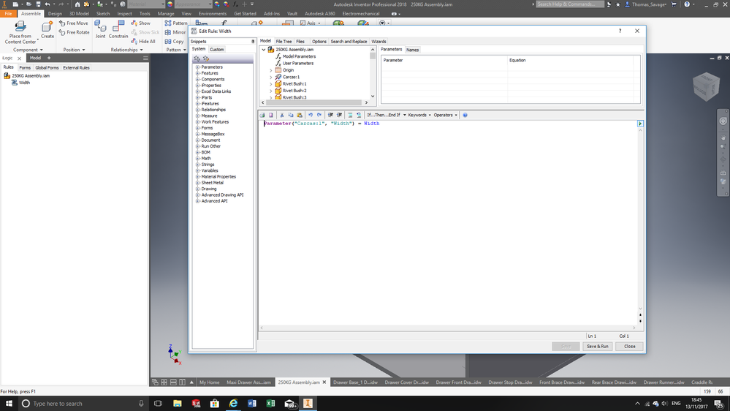This screenshot has width=730, height=411.
Task: Open Word from Windows taskbar
Action: point(252,404)
